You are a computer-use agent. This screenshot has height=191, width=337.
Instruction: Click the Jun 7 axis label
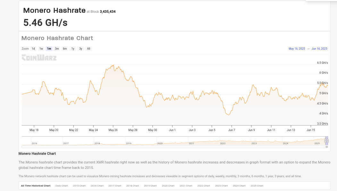[232, 130]
